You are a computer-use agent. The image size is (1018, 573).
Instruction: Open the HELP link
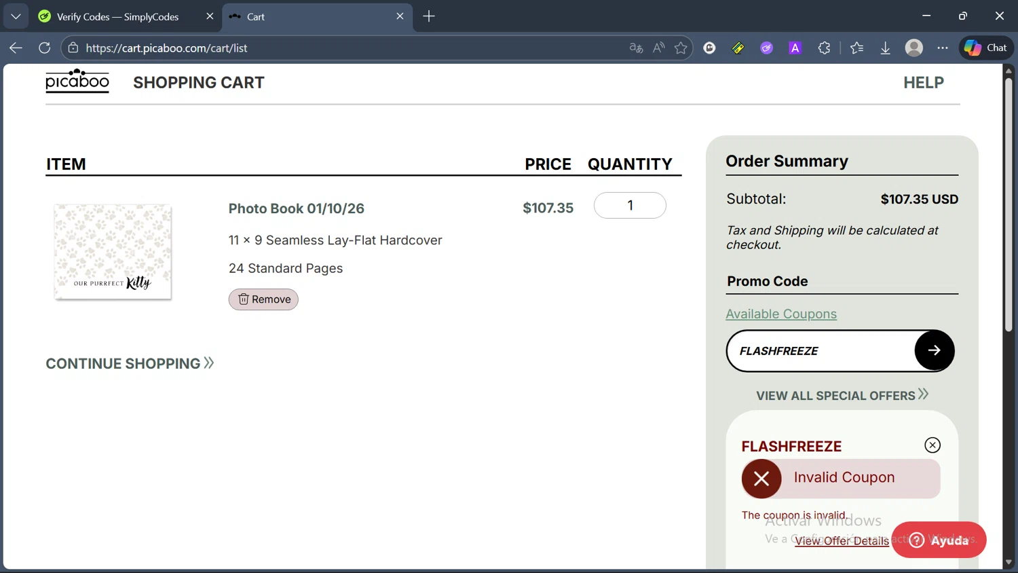924,82
